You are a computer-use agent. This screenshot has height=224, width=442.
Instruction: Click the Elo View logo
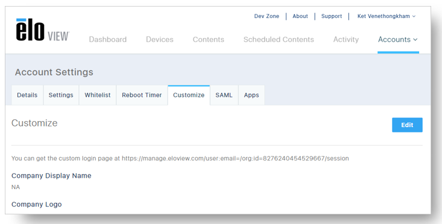click(43, 30)
